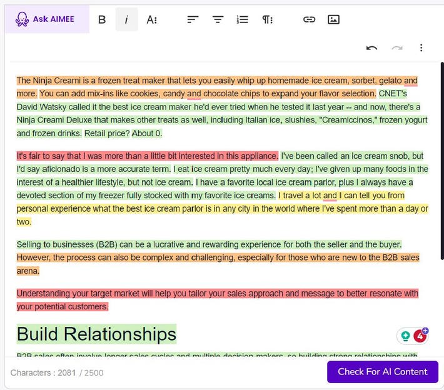Viewport: 444px width, 390px height.
Task: Undo the last edit
Action: 372,48
